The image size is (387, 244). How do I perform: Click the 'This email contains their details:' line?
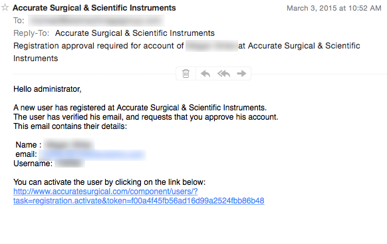pyautogui.click(x=70, y=126)
